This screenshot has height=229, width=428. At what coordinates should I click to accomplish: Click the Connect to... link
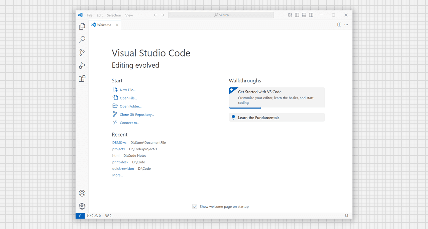[129, 123]
